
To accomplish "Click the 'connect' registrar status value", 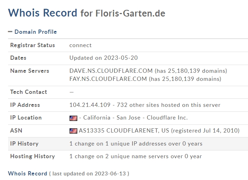I will pos(80,45).
